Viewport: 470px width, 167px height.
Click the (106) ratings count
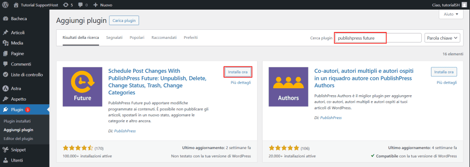(x=305, y=148)
